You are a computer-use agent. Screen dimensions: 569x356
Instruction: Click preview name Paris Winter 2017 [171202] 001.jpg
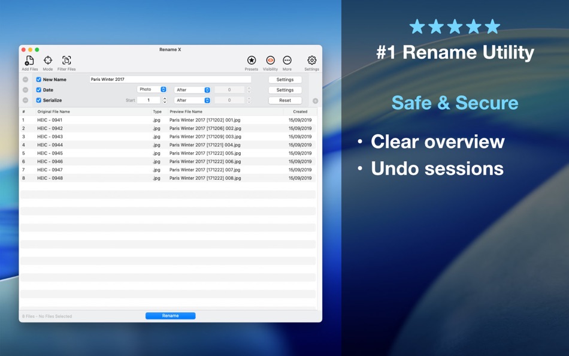(205, 120)
